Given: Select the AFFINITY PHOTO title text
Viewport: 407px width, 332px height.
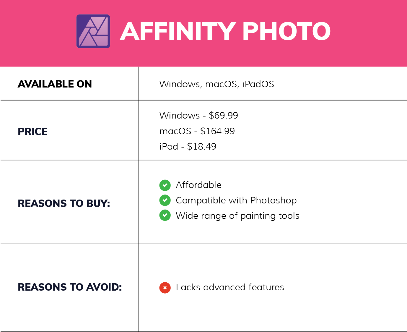Looking at the screenshot, I should point(225,31).
